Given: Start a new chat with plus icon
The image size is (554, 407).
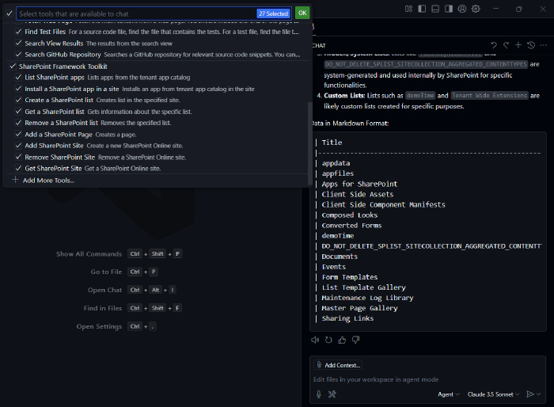Looking at the screenshot, I should (518, 46).
